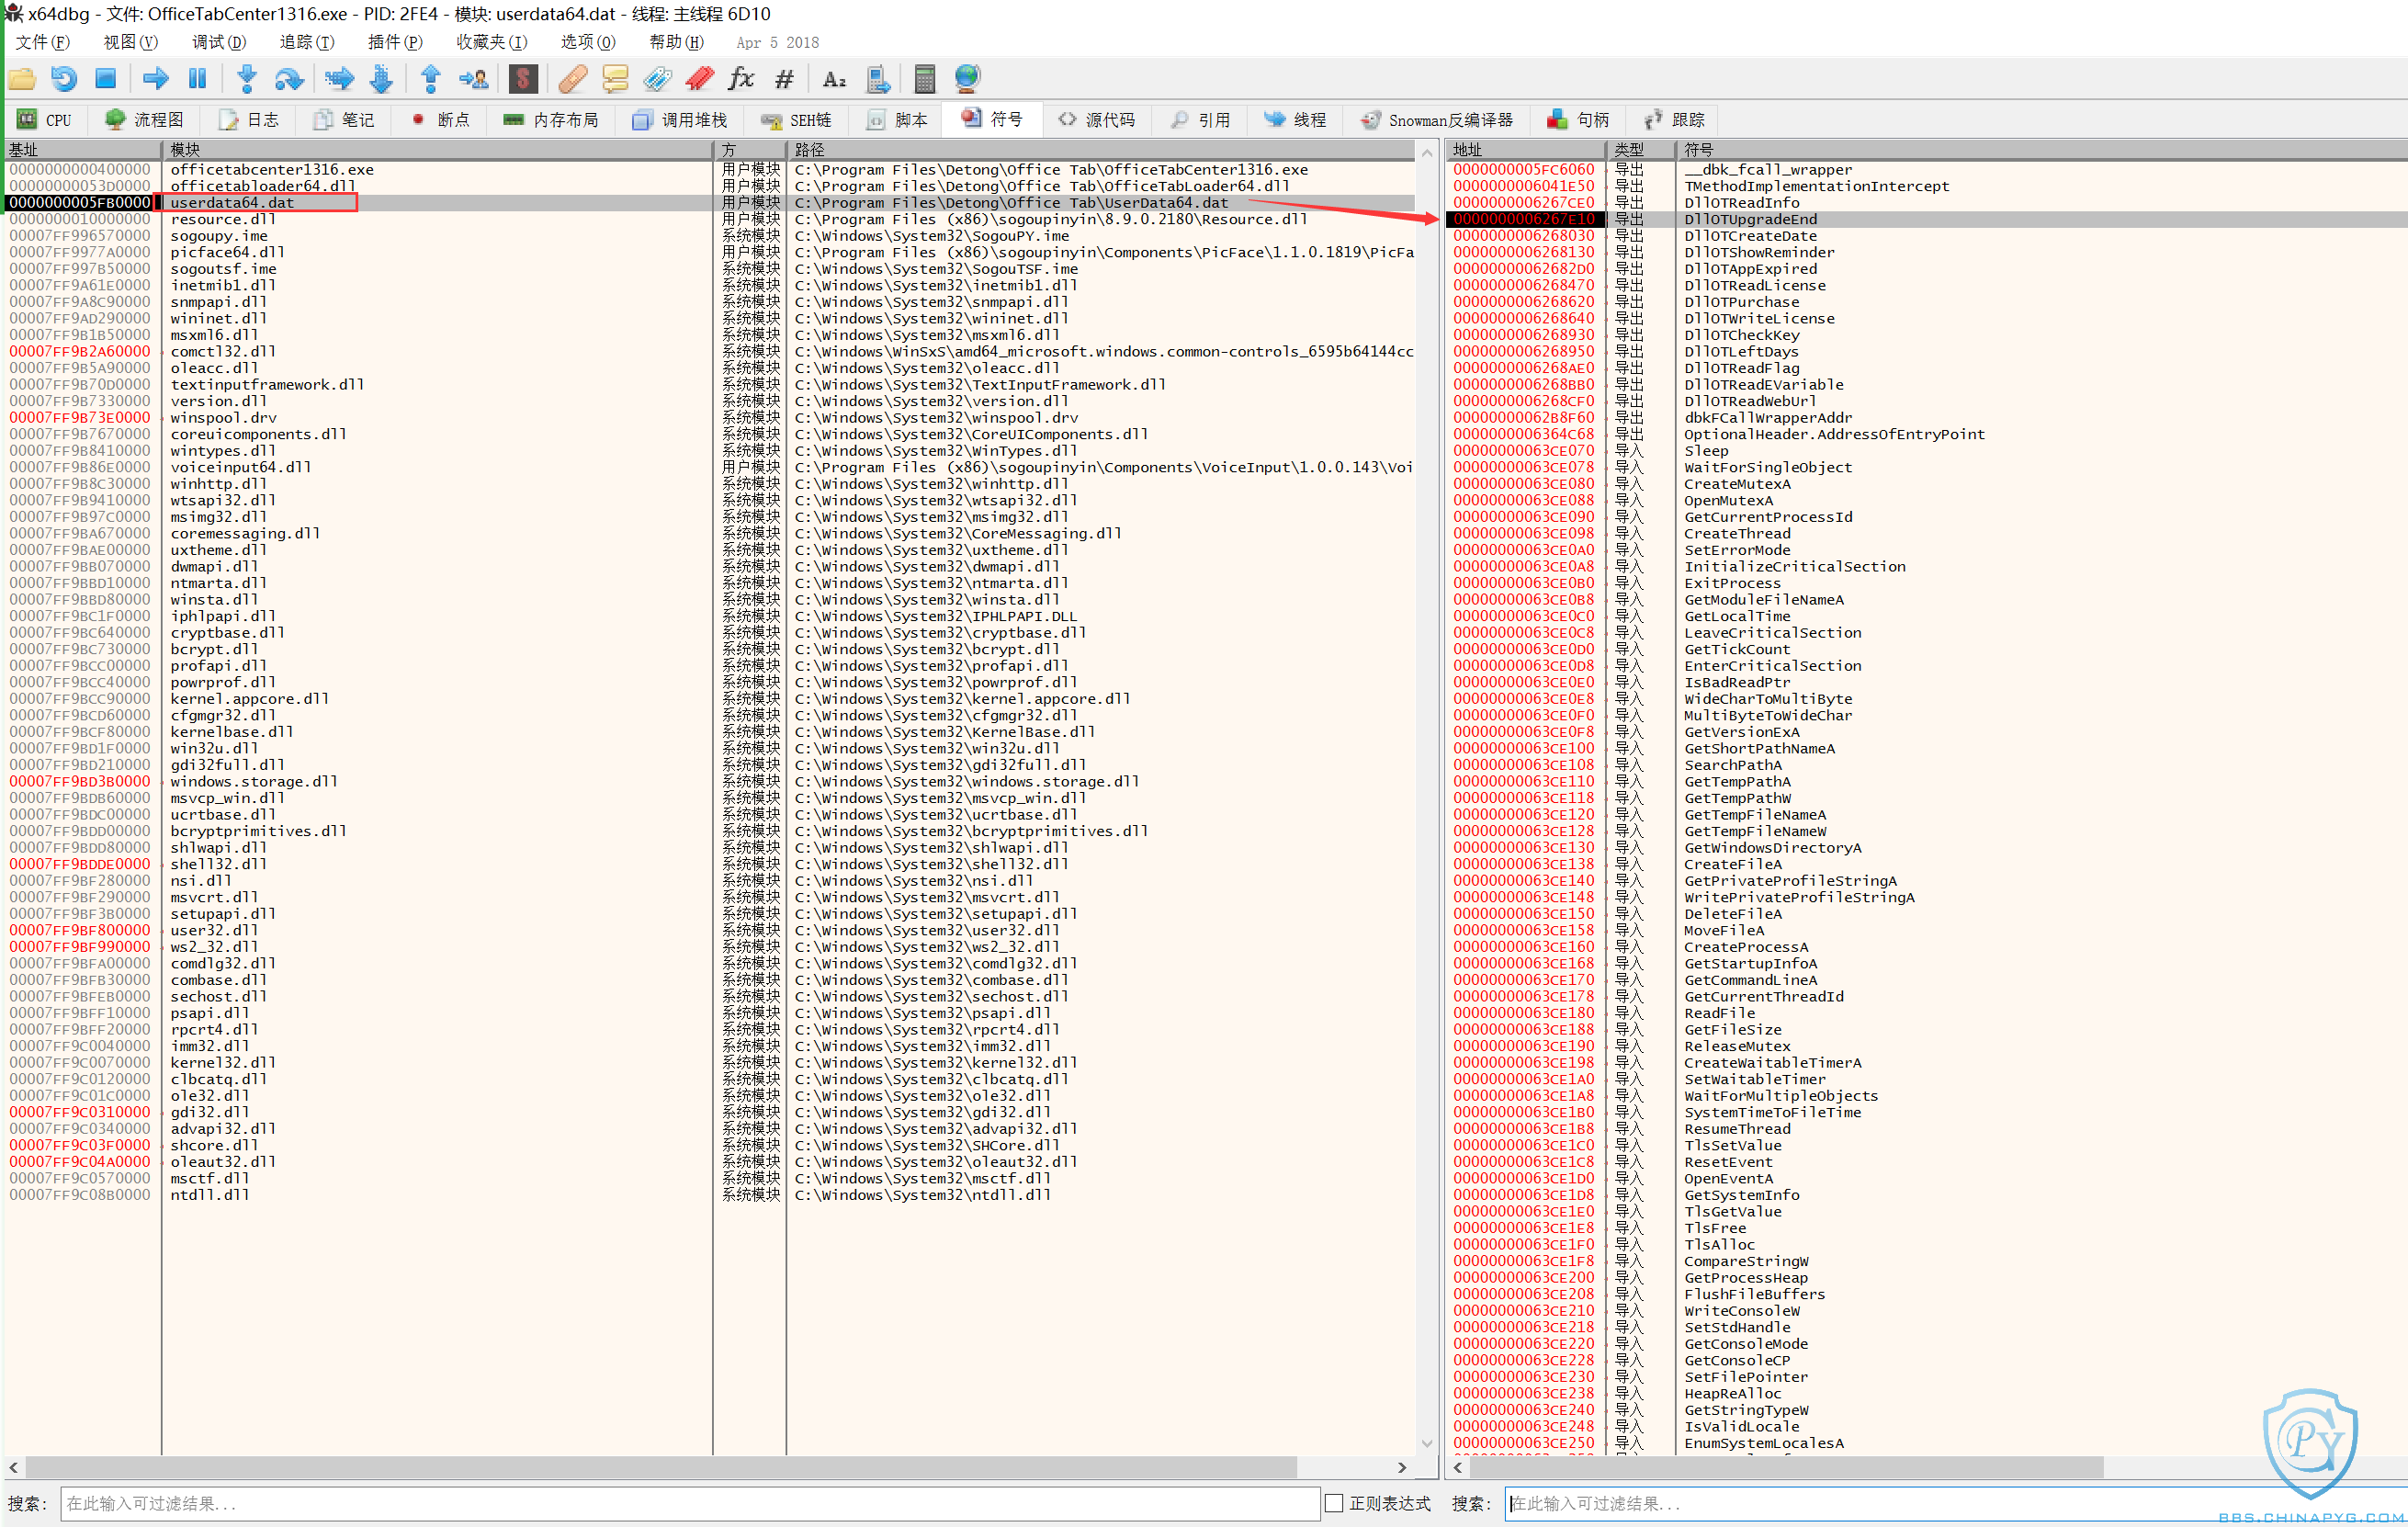This screenshot has width=2408, height=1527.
Task: Stop debugging with the blue square icon
Action: click(106, 79)
